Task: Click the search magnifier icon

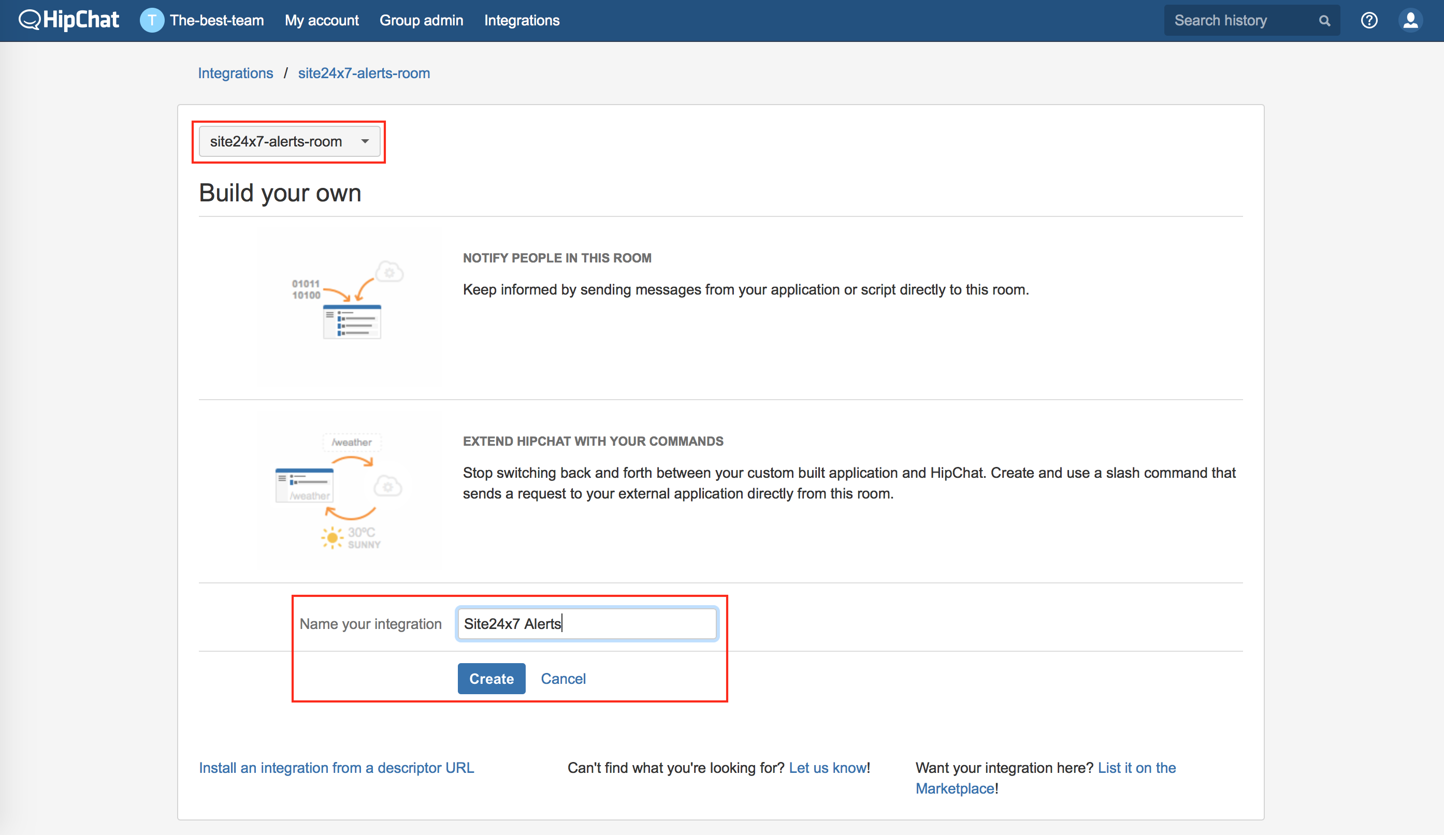Action: [x=1324, y=21]
